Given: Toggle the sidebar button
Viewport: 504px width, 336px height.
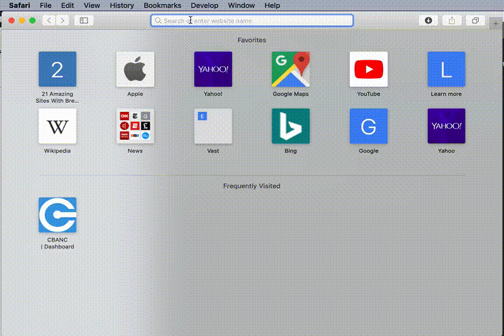Looking at the screenshot, I should tap(84, 20).
